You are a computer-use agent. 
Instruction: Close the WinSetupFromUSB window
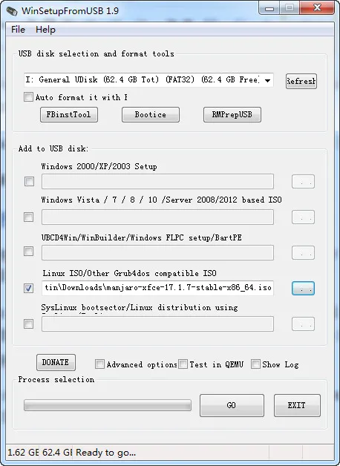[317, 7]
